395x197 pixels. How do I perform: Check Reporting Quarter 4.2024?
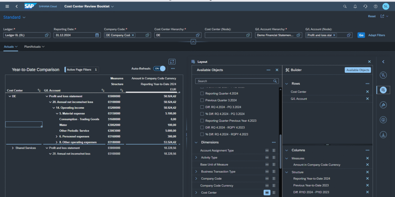pyautogui.click(x=202, y=93)
